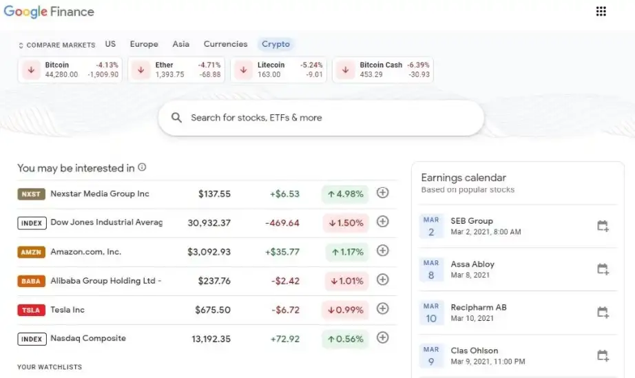Click the BABA ticker badge

(31, 282)
